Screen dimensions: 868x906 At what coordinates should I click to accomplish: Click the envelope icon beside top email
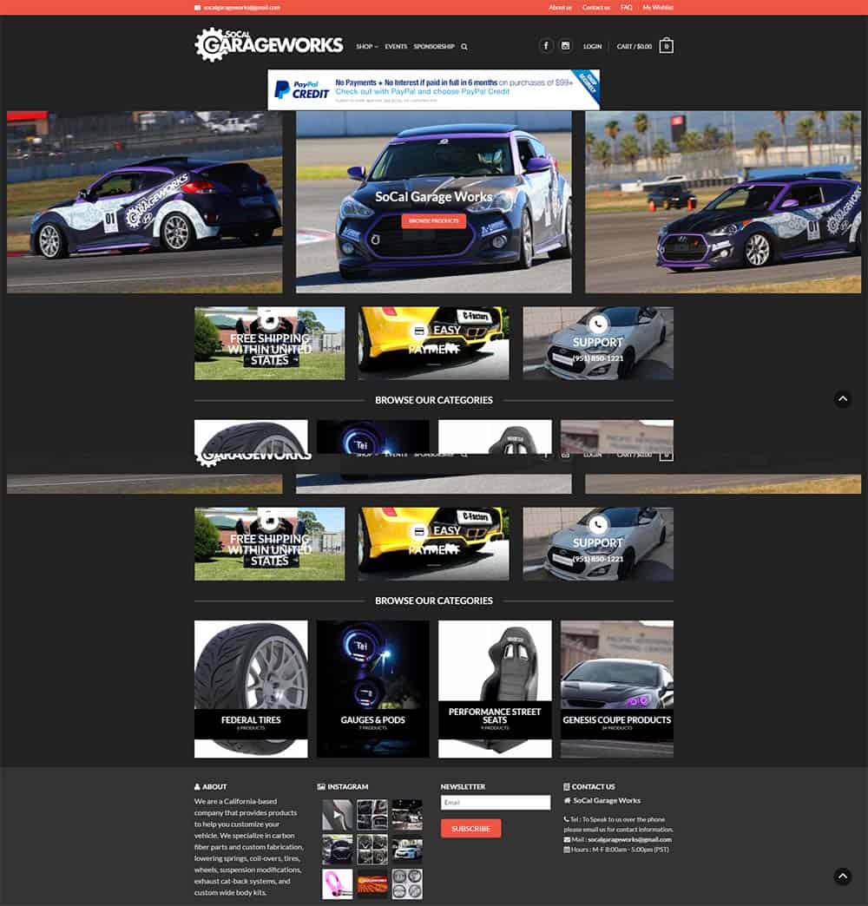[198, 8]
